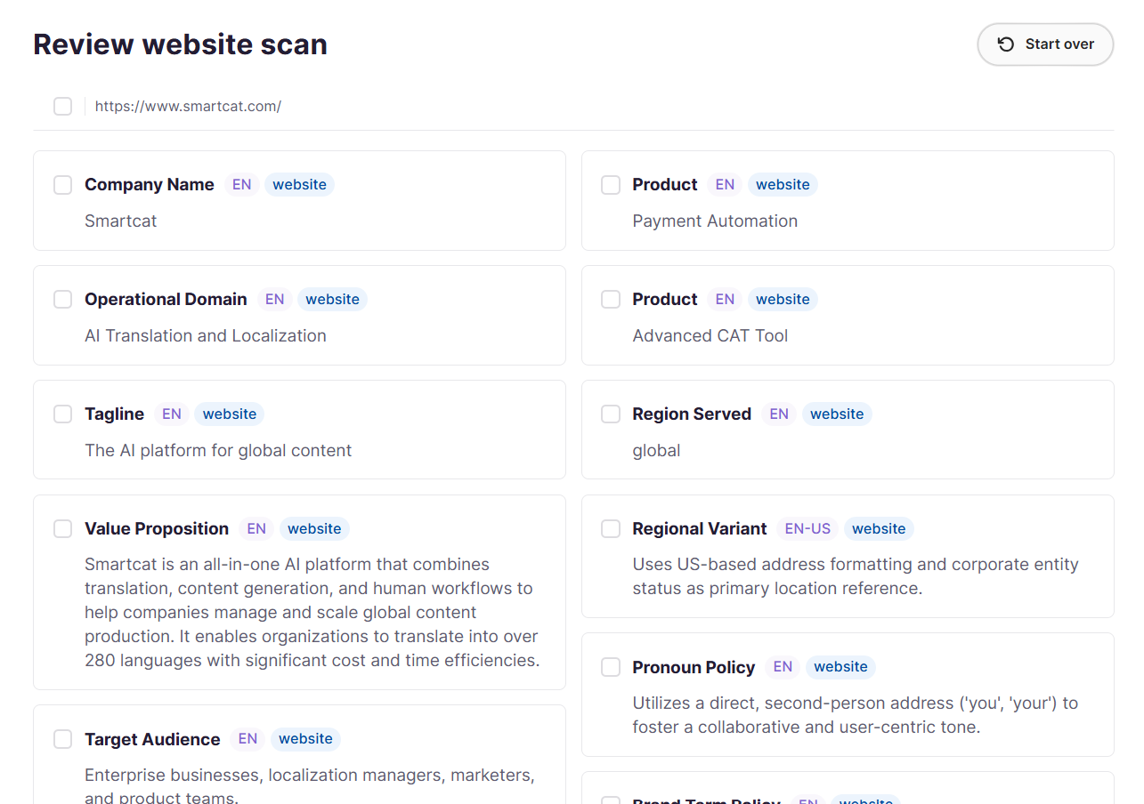Click the EN tag on Company Name card

pyautogui.click(x=242, y=185)
